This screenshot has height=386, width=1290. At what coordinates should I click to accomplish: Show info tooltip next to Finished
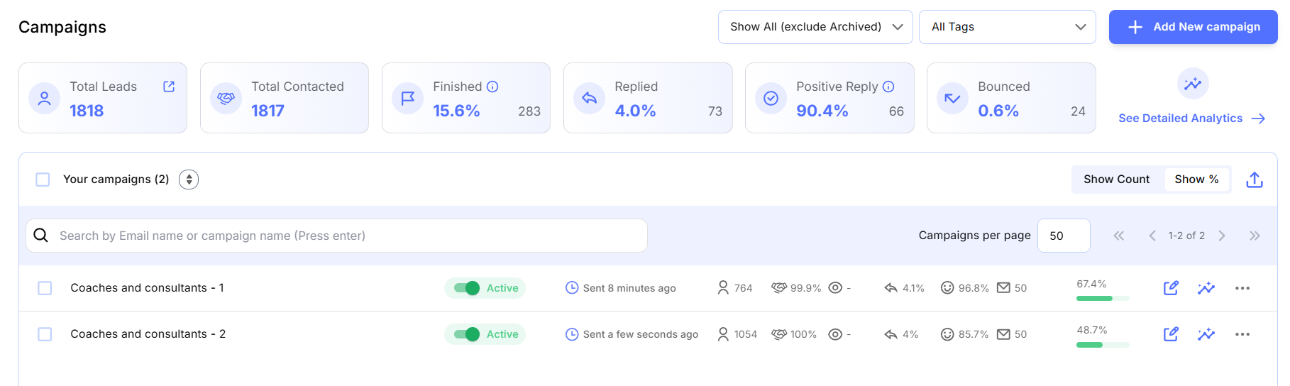point(492,87)
